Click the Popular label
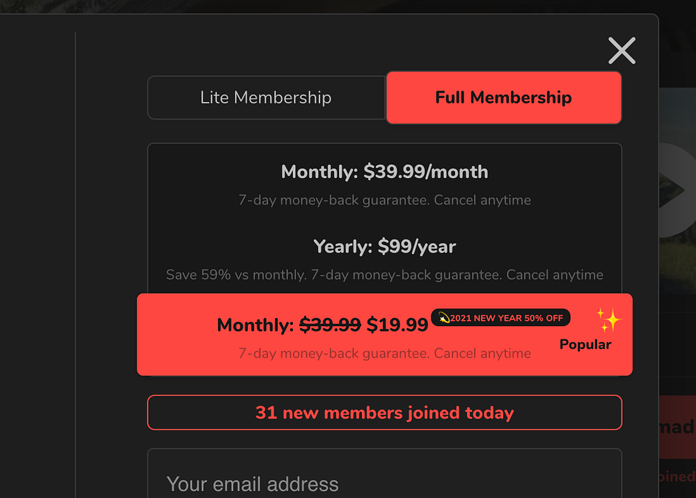 585,344
